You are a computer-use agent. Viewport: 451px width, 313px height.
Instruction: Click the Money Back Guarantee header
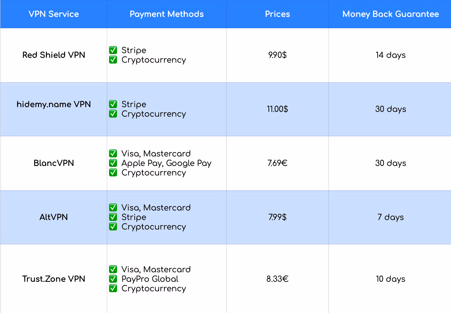(x=390, y=14)
